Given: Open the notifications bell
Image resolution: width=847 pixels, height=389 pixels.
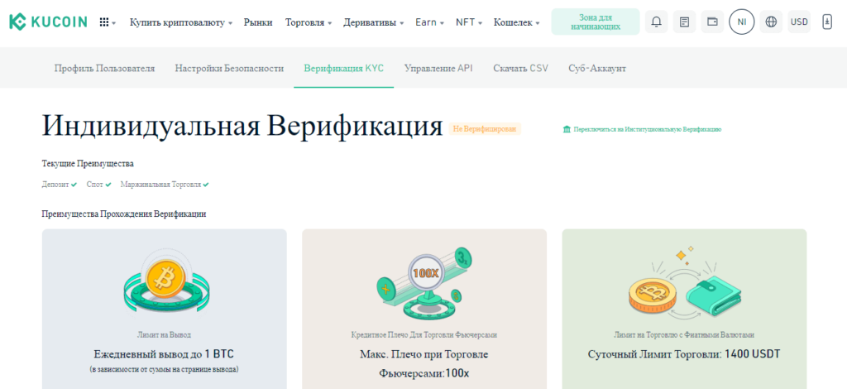Looking at the screenshot, I should pos(657,22).
